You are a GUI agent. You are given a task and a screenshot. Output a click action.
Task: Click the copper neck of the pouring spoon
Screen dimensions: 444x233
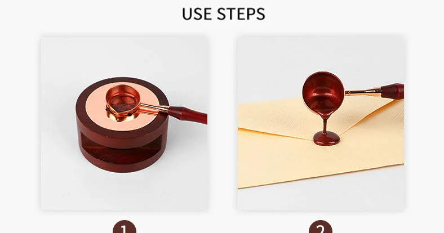pyautogui.click(x=363, y=92)
